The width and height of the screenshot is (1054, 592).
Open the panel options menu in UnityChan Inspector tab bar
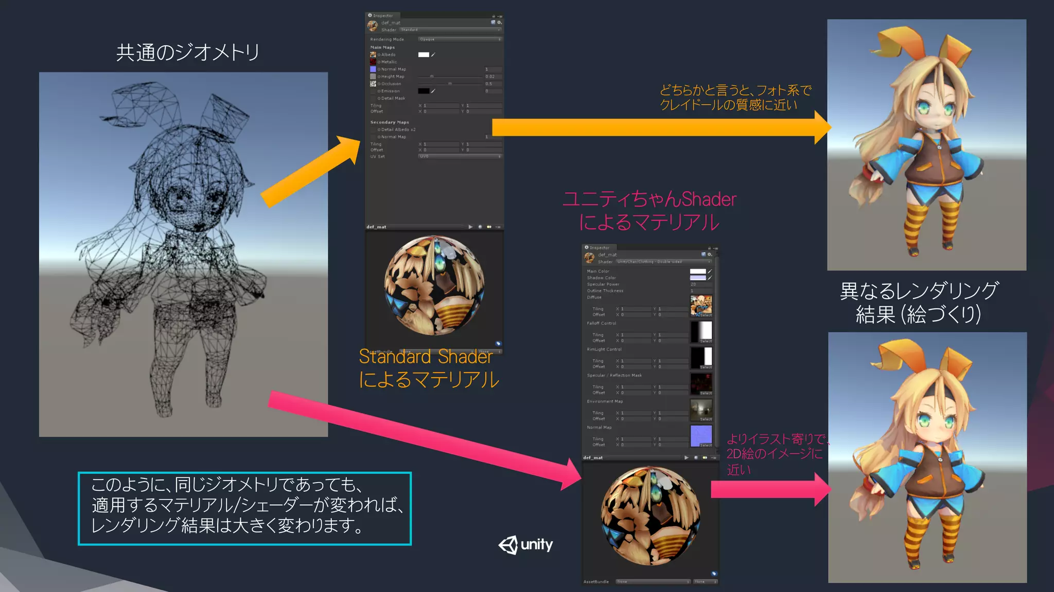tap(715, 248)
